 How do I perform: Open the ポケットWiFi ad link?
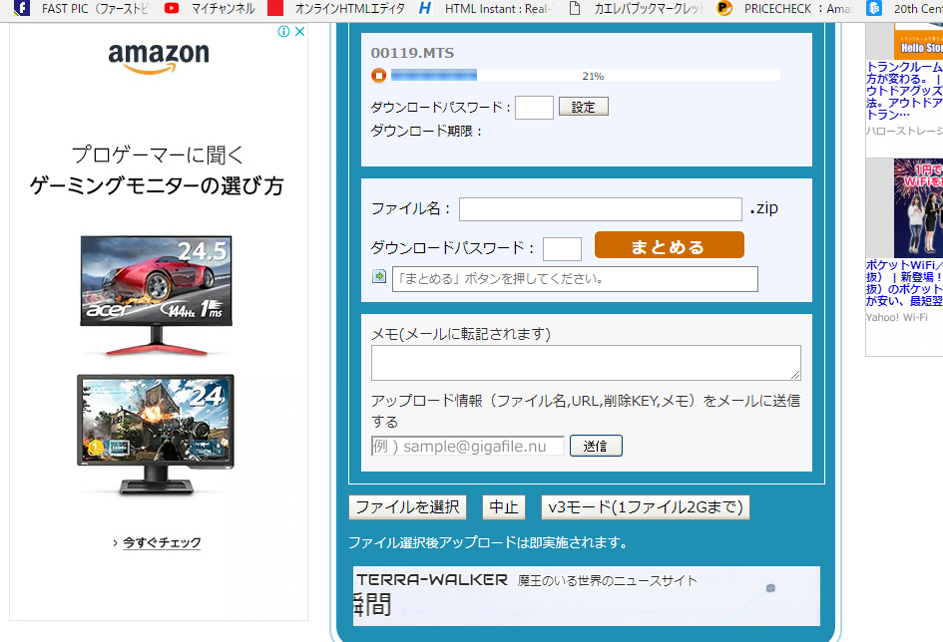pos(904,283)
